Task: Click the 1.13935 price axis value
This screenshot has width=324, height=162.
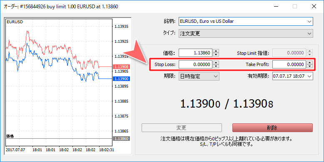Action: pyautogui.click(x=122, y=27)
